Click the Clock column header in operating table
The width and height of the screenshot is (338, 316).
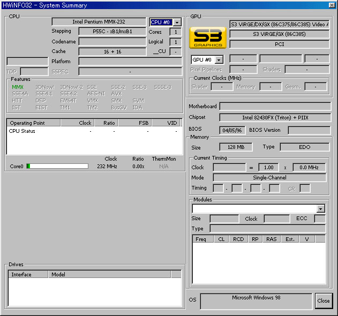(78, 123)
